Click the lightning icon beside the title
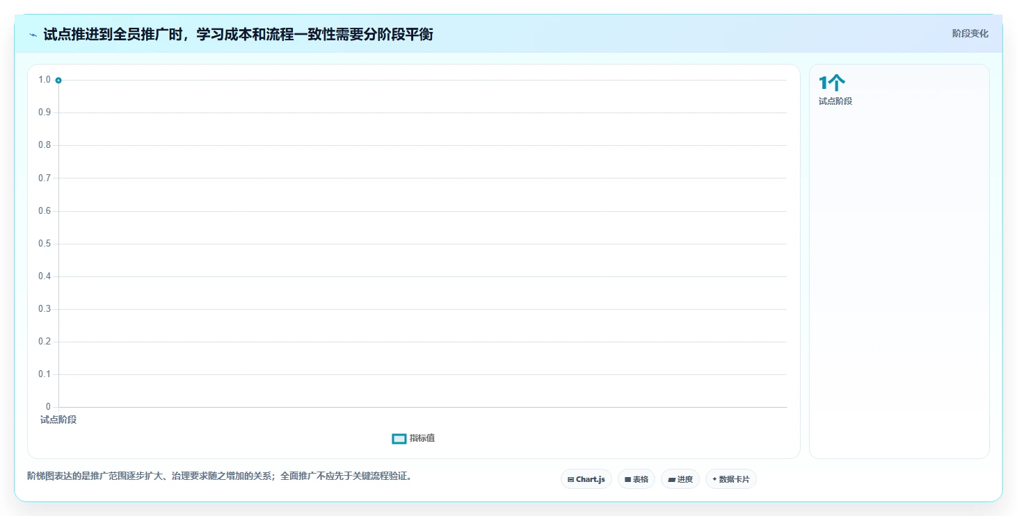Viewport: 1017px width, 516px height. 33,35
